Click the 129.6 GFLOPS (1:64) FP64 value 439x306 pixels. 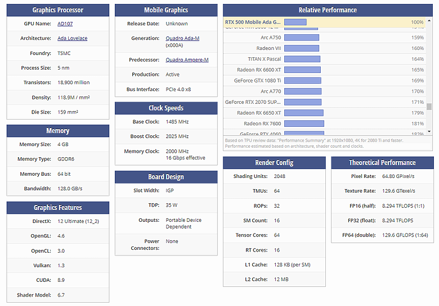click(x=405, y=235)
